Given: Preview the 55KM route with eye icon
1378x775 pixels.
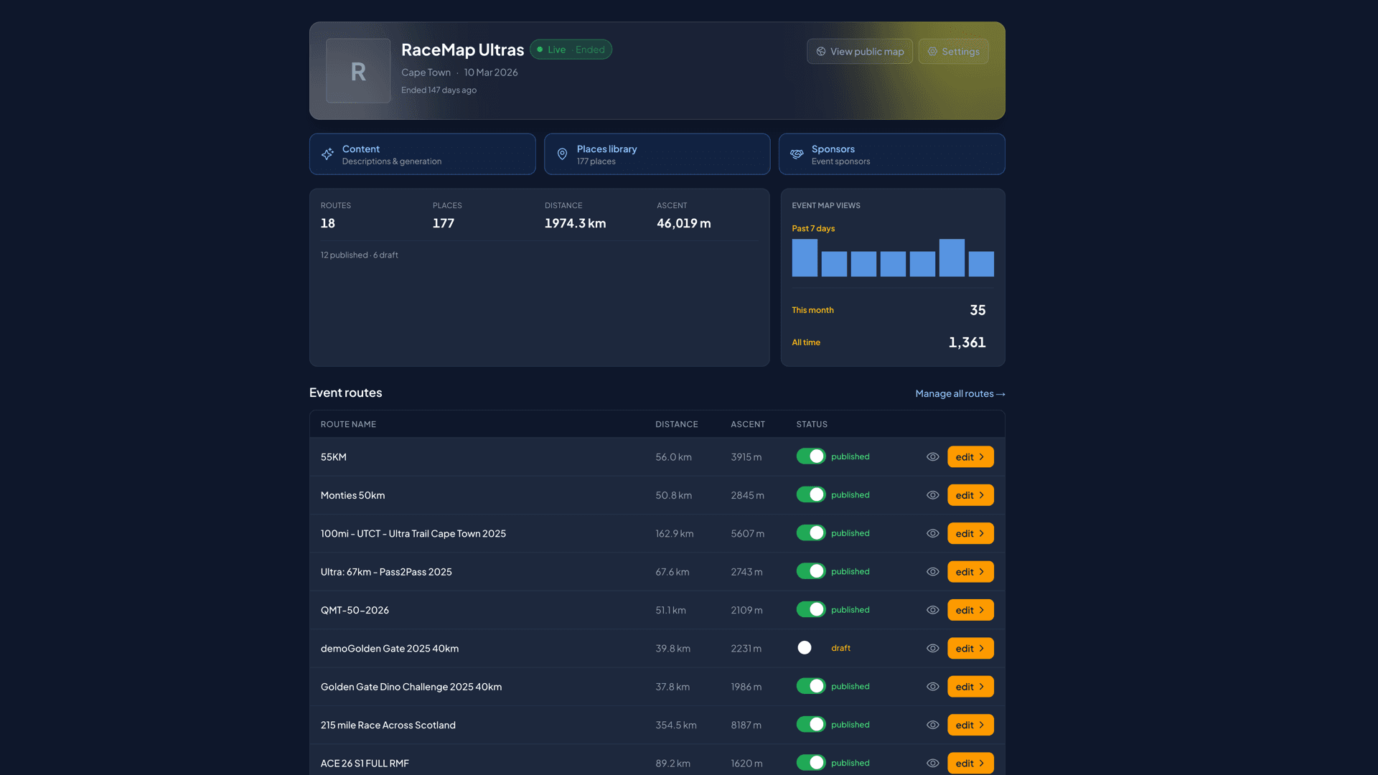Looking at the screenshot, I should pos(932,457).
